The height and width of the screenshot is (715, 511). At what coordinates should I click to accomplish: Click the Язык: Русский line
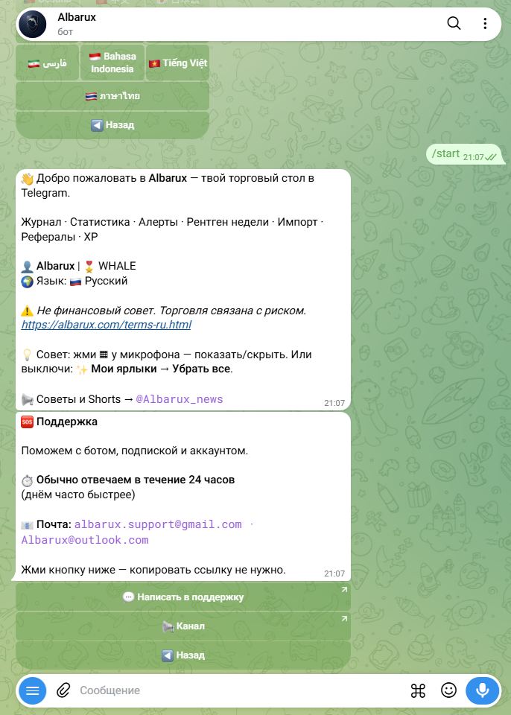(x=74, y=281)
